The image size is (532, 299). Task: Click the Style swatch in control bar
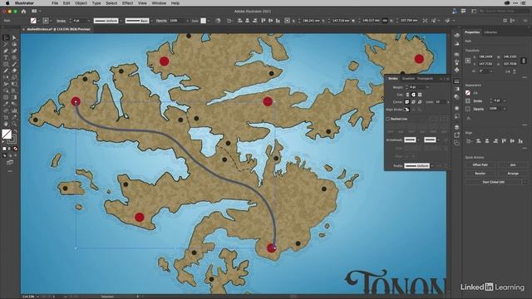pos(203,21)
